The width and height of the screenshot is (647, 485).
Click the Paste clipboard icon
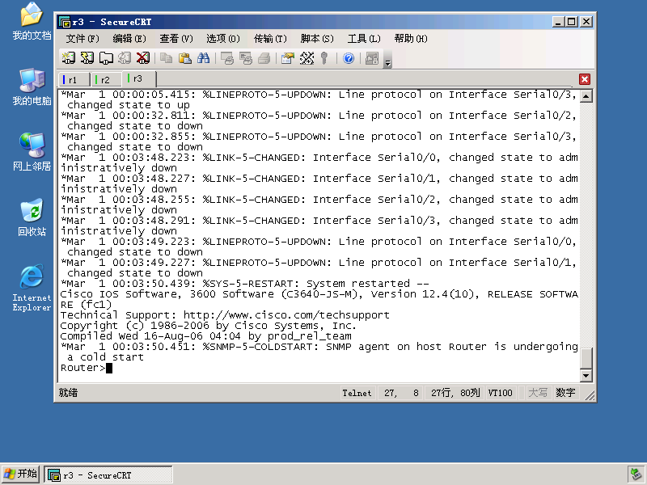tap(185, 58)
